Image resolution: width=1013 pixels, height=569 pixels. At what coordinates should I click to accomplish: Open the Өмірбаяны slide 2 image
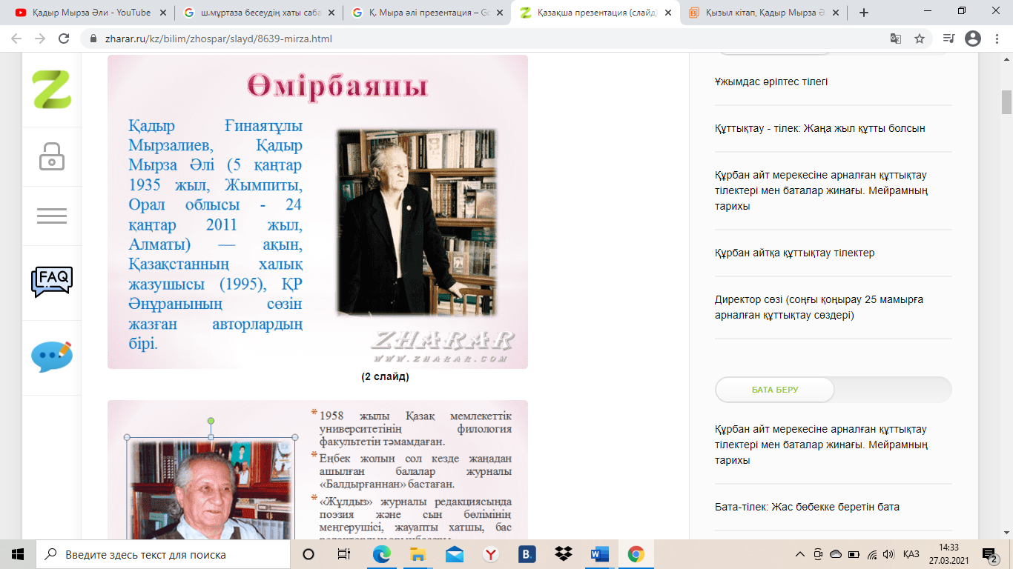click(x=317, y=212)
